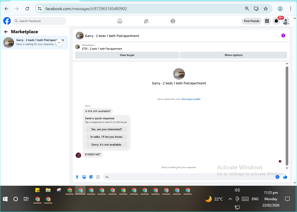This screenshot has height=212, width=297.
Task: Open the sticker picker icon
Action: [91, 177]
